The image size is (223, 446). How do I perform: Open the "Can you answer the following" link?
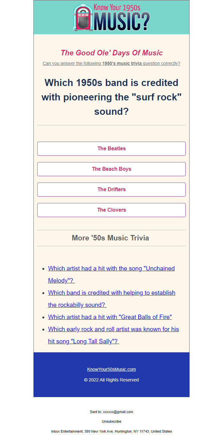coord(111,63)
